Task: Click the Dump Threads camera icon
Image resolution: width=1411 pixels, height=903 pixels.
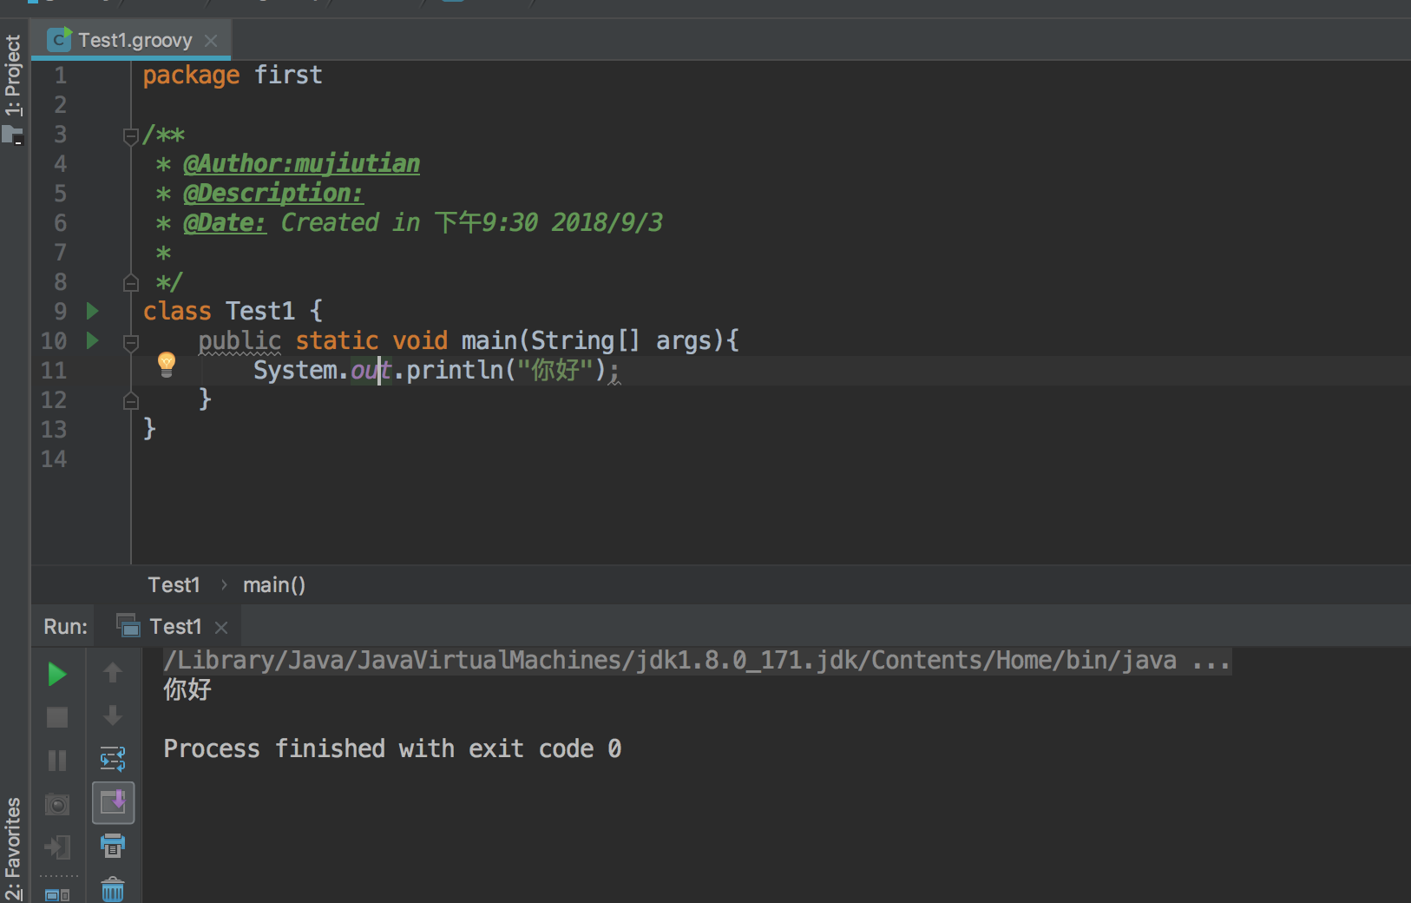Action: pos(57,804)
